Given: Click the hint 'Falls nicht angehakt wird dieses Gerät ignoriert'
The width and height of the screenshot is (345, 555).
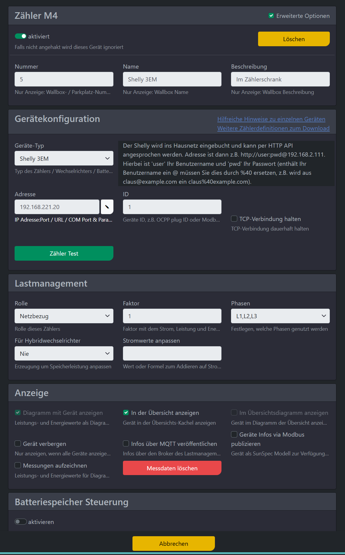Looking at the screenshot, I should (69, 47).
